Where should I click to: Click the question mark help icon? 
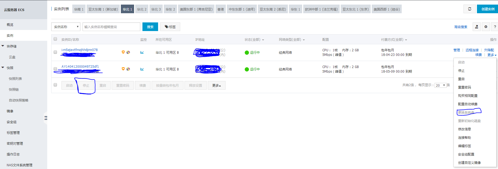click(495, 27)
